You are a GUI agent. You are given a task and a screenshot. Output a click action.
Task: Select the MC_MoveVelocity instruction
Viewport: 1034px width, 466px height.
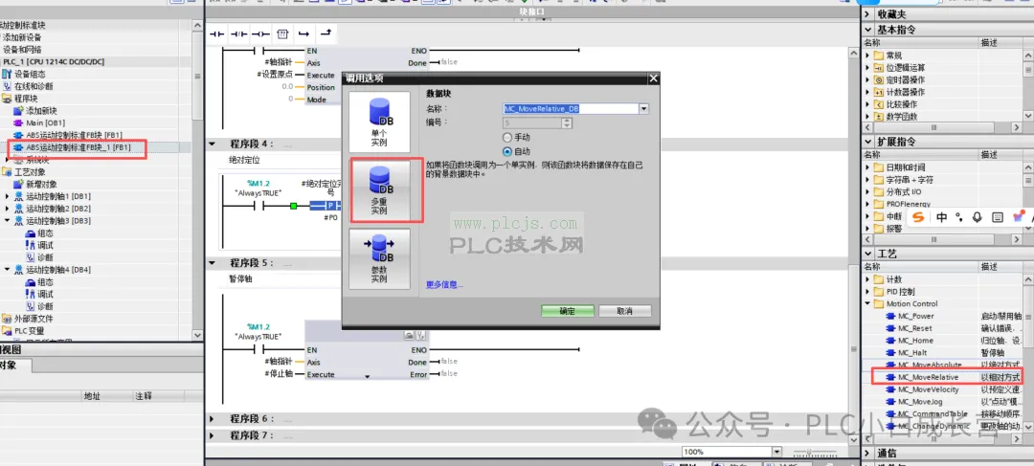(x=928, y=389)
